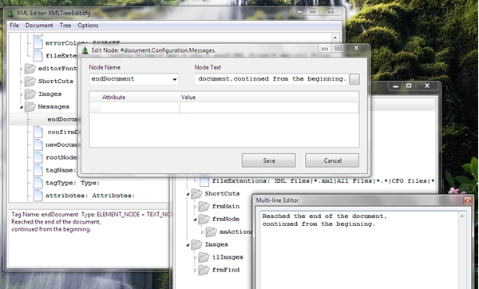Click the Node Text input field
Image resolution: width=479 pixels, height=289 pixels.
[x=271, y=79]
